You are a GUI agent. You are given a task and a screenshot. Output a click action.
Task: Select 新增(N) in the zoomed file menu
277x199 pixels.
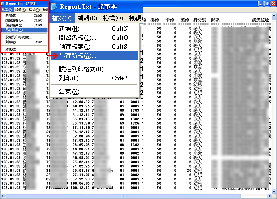pyautogui.click(x=94, y=29)
